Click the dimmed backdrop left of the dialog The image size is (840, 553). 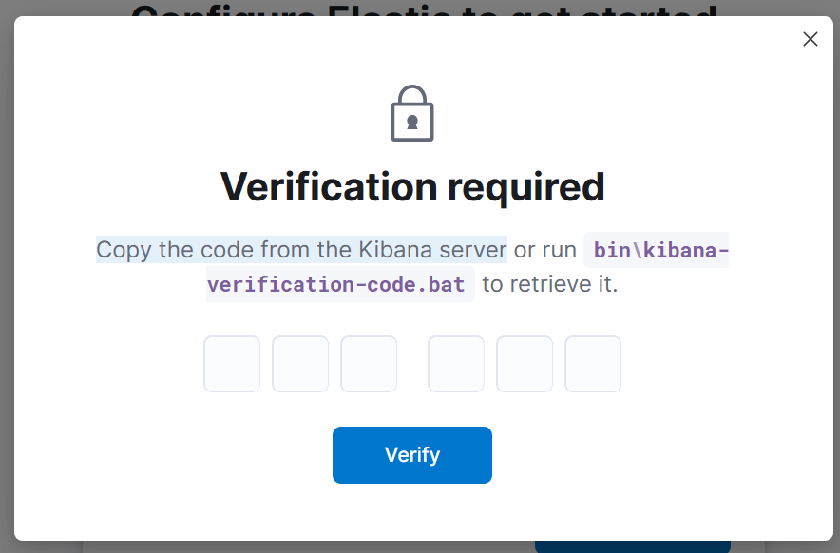(x=7, y=285)
